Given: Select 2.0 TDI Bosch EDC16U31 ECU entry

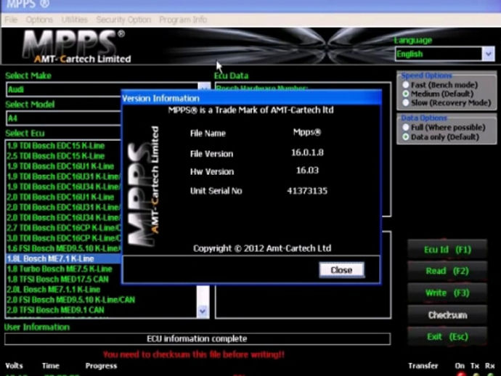Looking at the screenshot, I should [x=64, y=208].
